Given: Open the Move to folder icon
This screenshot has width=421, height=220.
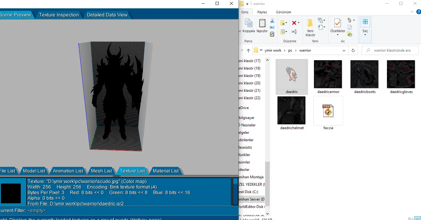Looking at the screenshot, I should click(x=283, y=23).
